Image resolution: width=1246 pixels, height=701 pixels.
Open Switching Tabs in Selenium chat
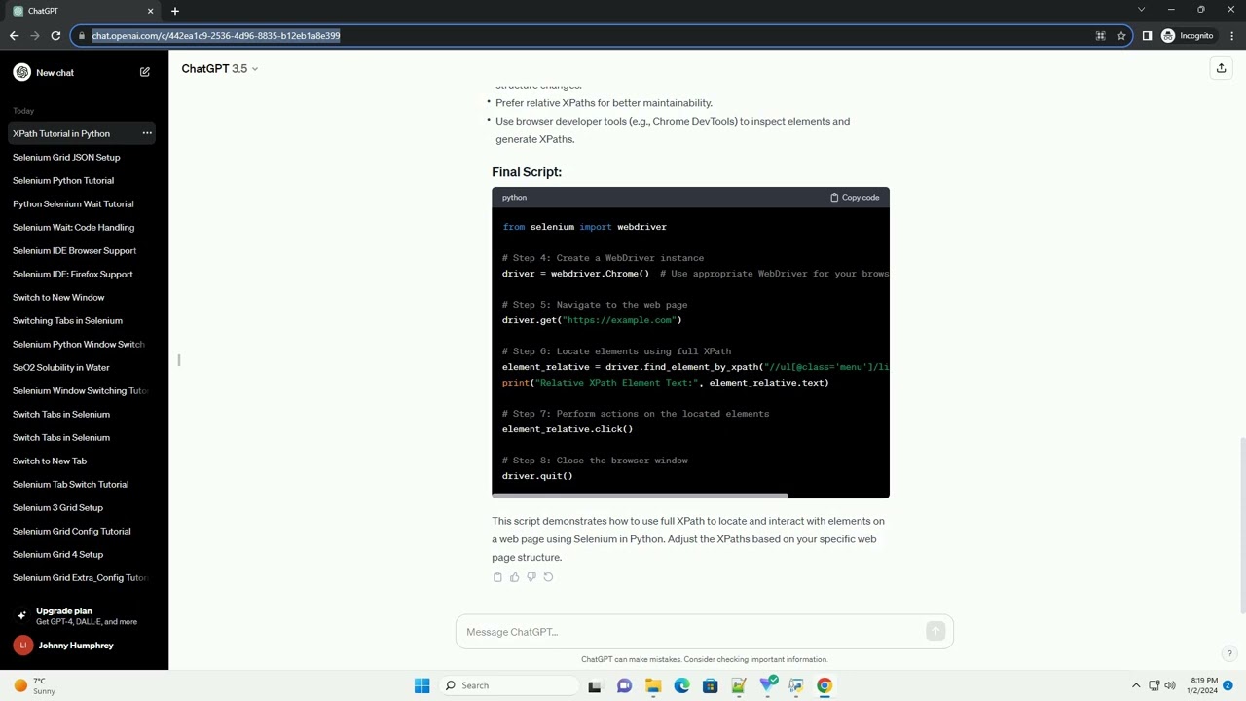(82, 320)
